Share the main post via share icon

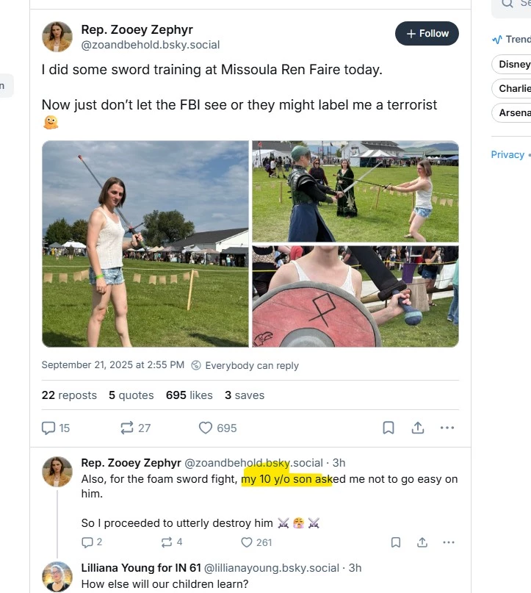(x=418, y=428)
